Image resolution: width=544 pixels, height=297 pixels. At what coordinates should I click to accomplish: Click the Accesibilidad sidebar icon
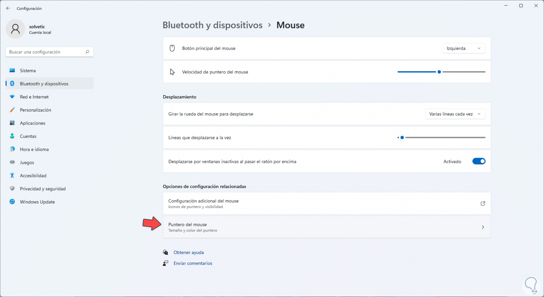[12, 175]
